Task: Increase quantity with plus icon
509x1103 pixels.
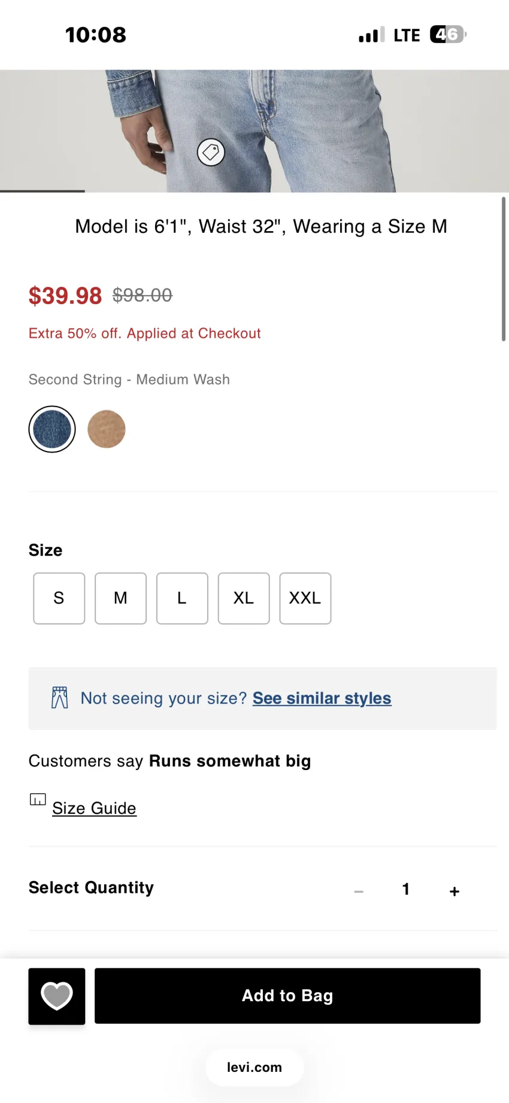Action: point(455,891)
